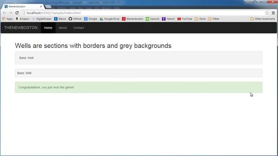Screen dimensions: 278x156
Task: Reload the page with refresh icon
Action: point(17,13)
